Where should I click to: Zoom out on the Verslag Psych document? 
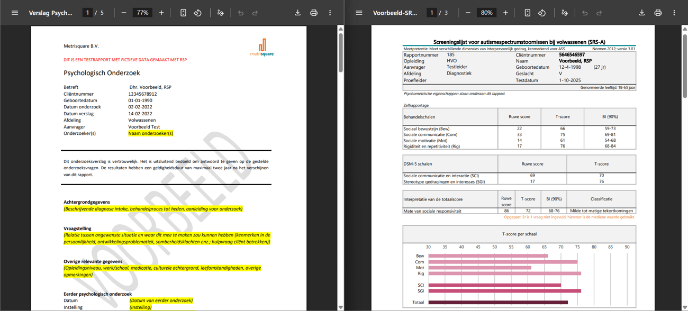point(124,13)
